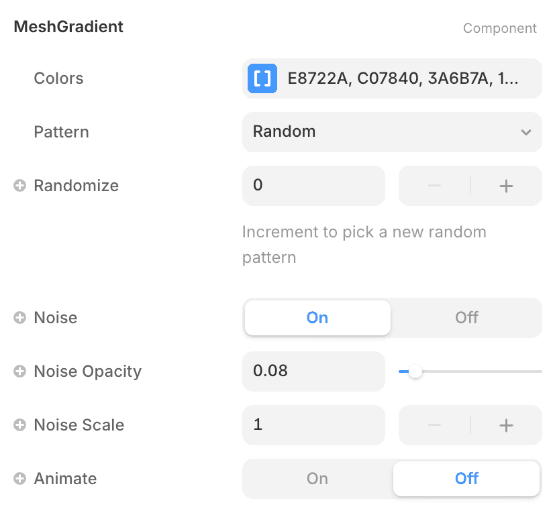Click the Component label in the header
Image resolution: width=553 pixels, height=515 pixels.
click(500, 28)
